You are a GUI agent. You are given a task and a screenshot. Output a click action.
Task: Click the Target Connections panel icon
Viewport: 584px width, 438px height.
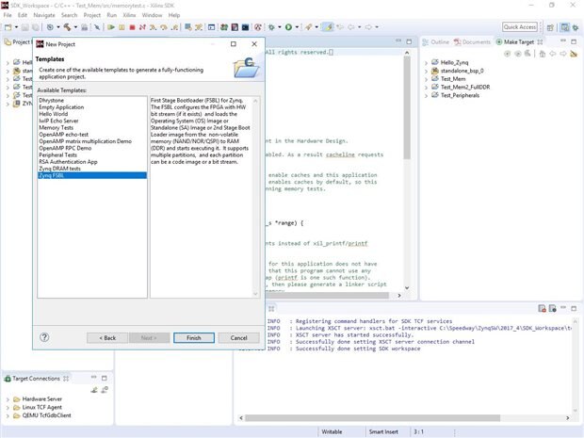point(8,378)
